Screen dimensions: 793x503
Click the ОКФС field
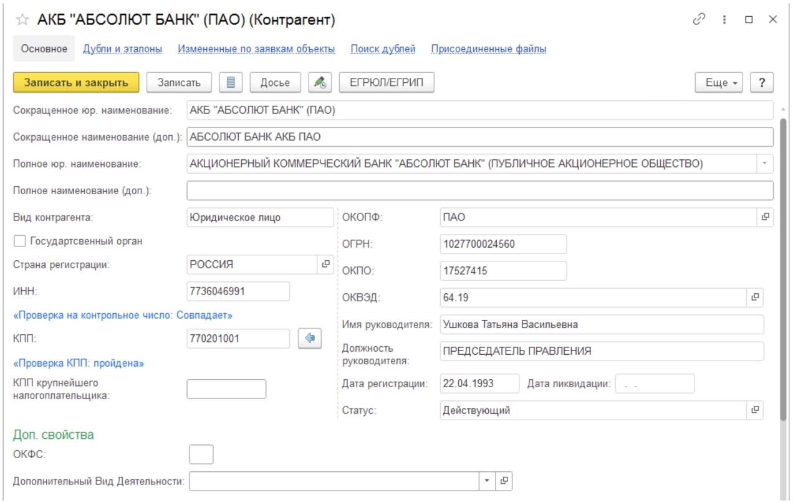pyautogui.click(x=201, y=454)
